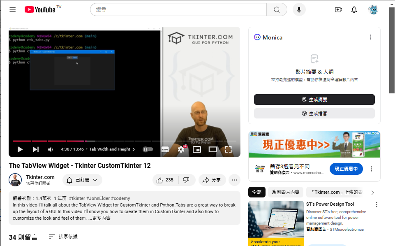Open the YouTube hamburger guide menu
The image size is (395, 246).
point(13,9)
